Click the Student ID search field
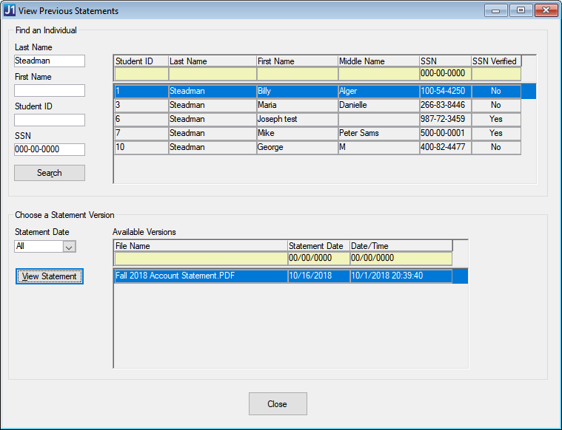The width and height of the screenshot is (562, 430). coord(50,120)
